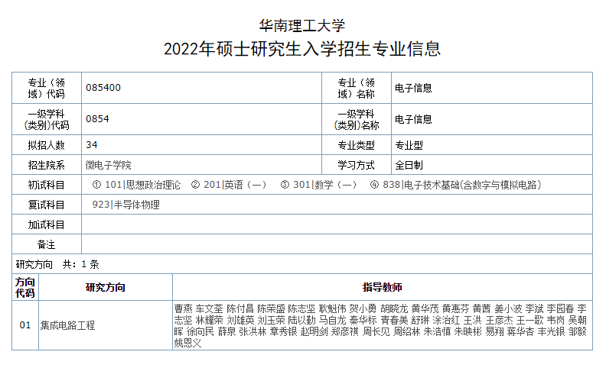Click the 专业类型 label
Viewport: 606px width, 368px height.
[357, 145]
